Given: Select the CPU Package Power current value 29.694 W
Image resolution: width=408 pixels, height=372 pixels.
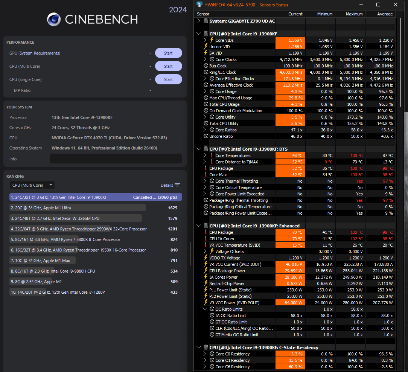Looking at the screenshot, I should pyautogui.click(x=290, y=271).
